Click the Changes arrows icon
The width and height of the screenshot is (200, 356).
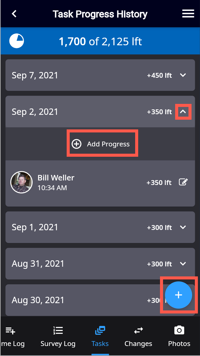pyautogui.click(x=138, y=330)
